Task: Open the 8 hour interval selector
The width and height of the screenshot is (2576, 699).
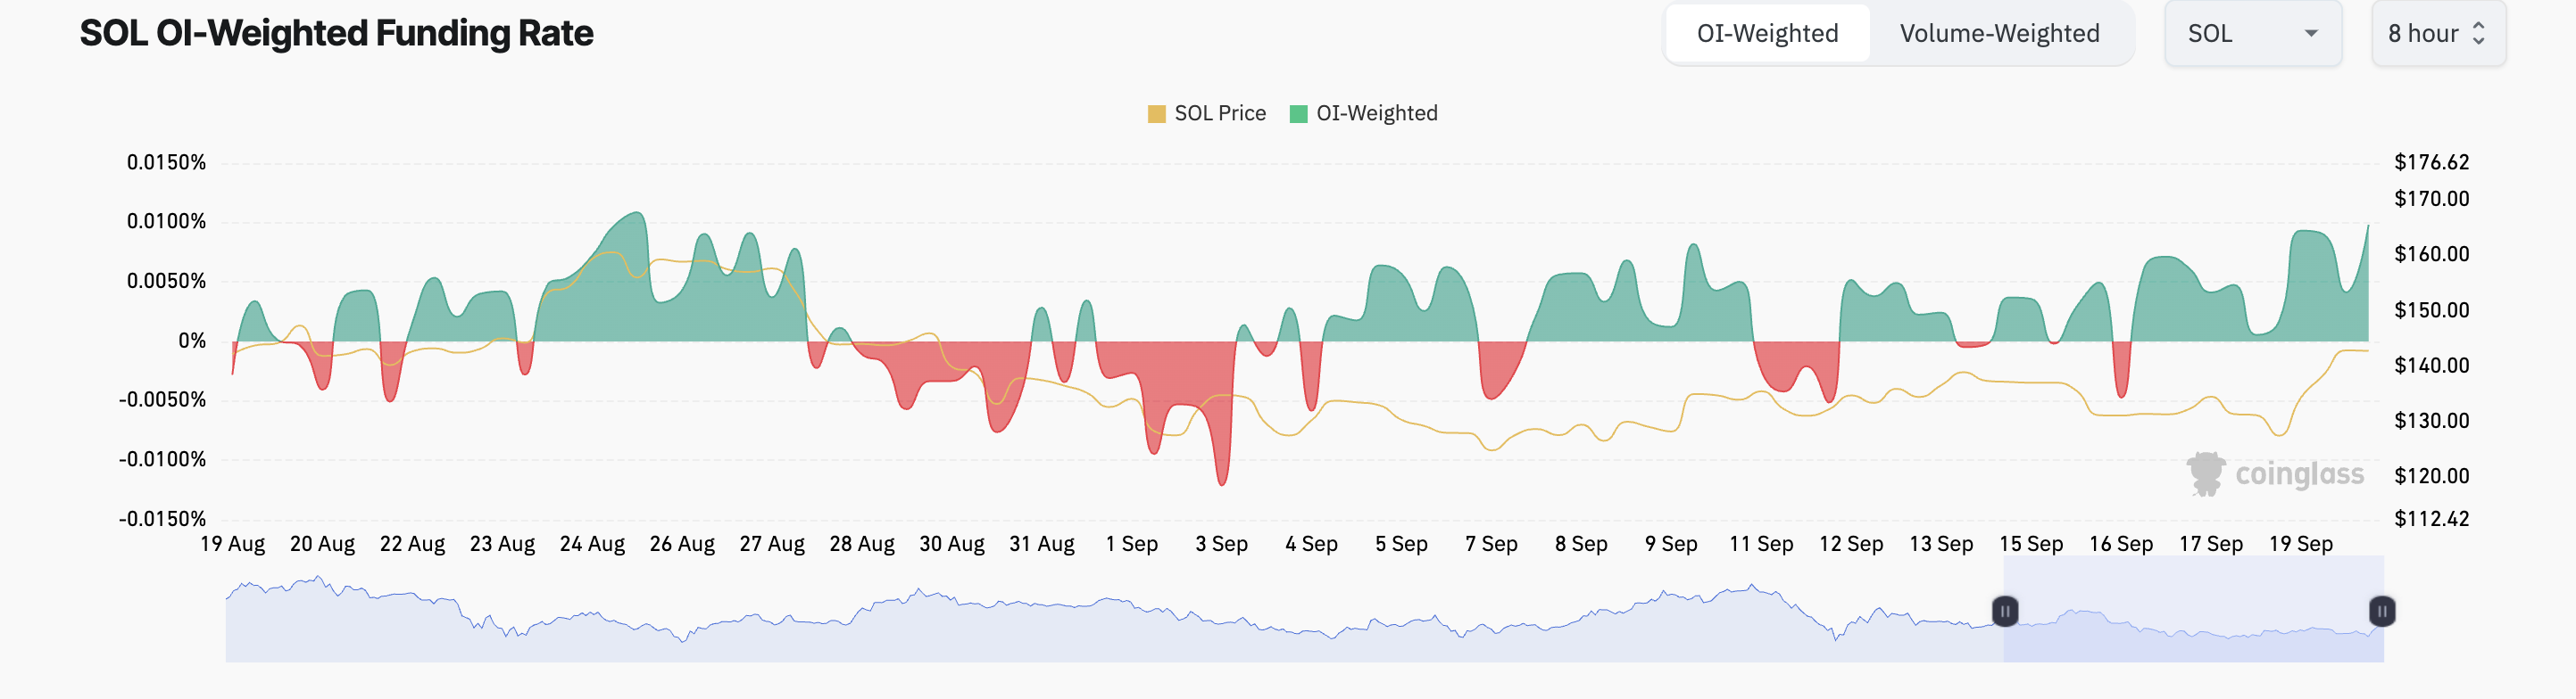Action: pos(2437,34)
